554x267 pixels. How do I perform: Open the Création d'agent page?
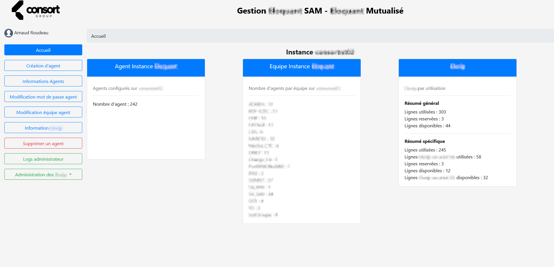(x=43, y=66)
